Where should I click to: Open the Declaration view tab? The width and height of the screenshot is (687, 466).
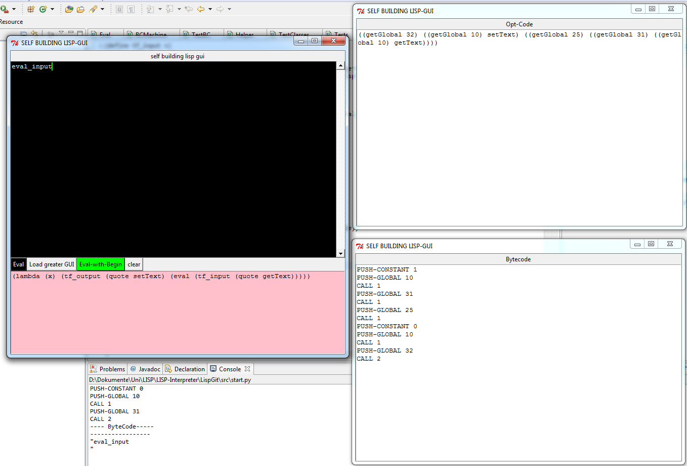185,369
